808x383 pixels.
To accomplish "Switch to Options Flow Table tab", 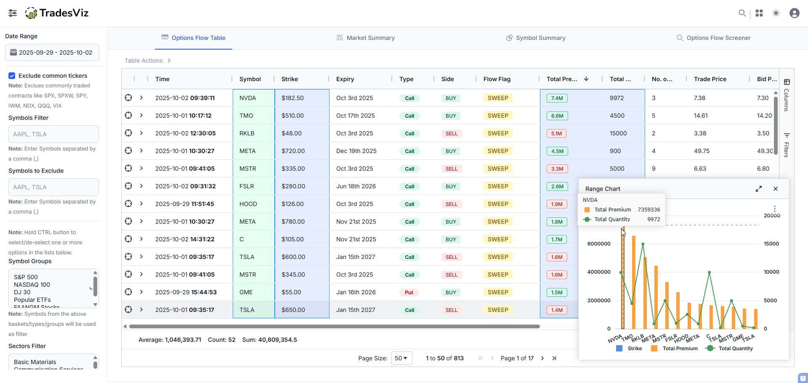I will [x=194, y=38].
